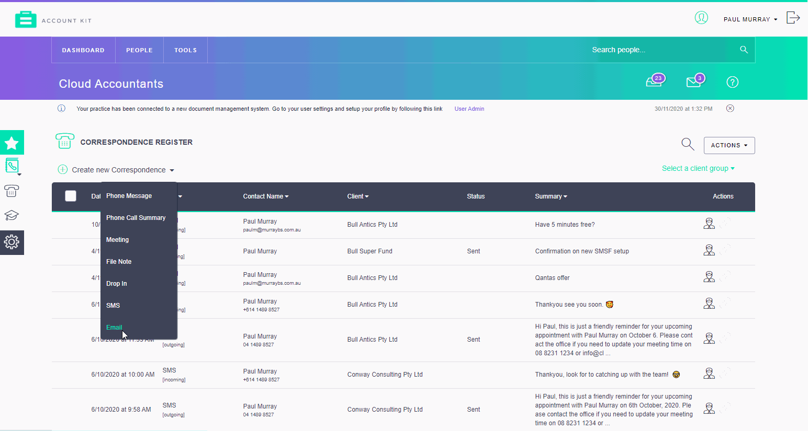The image size is (808, 431).
Task: Open the phone book sidebar icon
Action: click(12, 166)
